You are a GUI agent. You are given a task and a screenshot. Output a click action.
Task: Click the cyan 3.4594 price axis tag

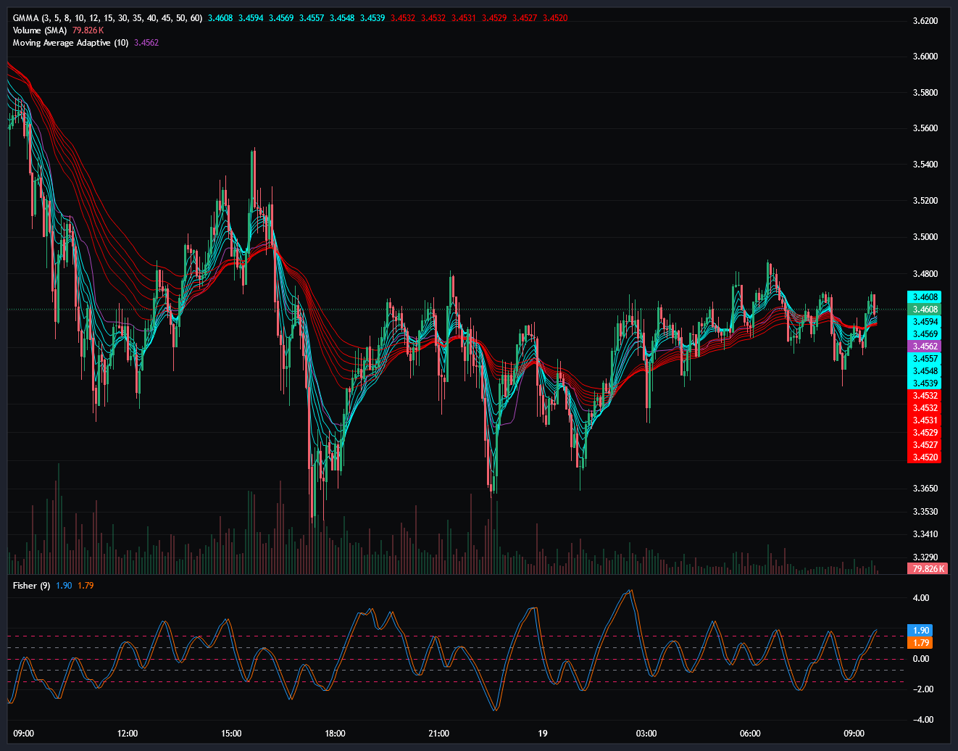(x=924, y=322)
